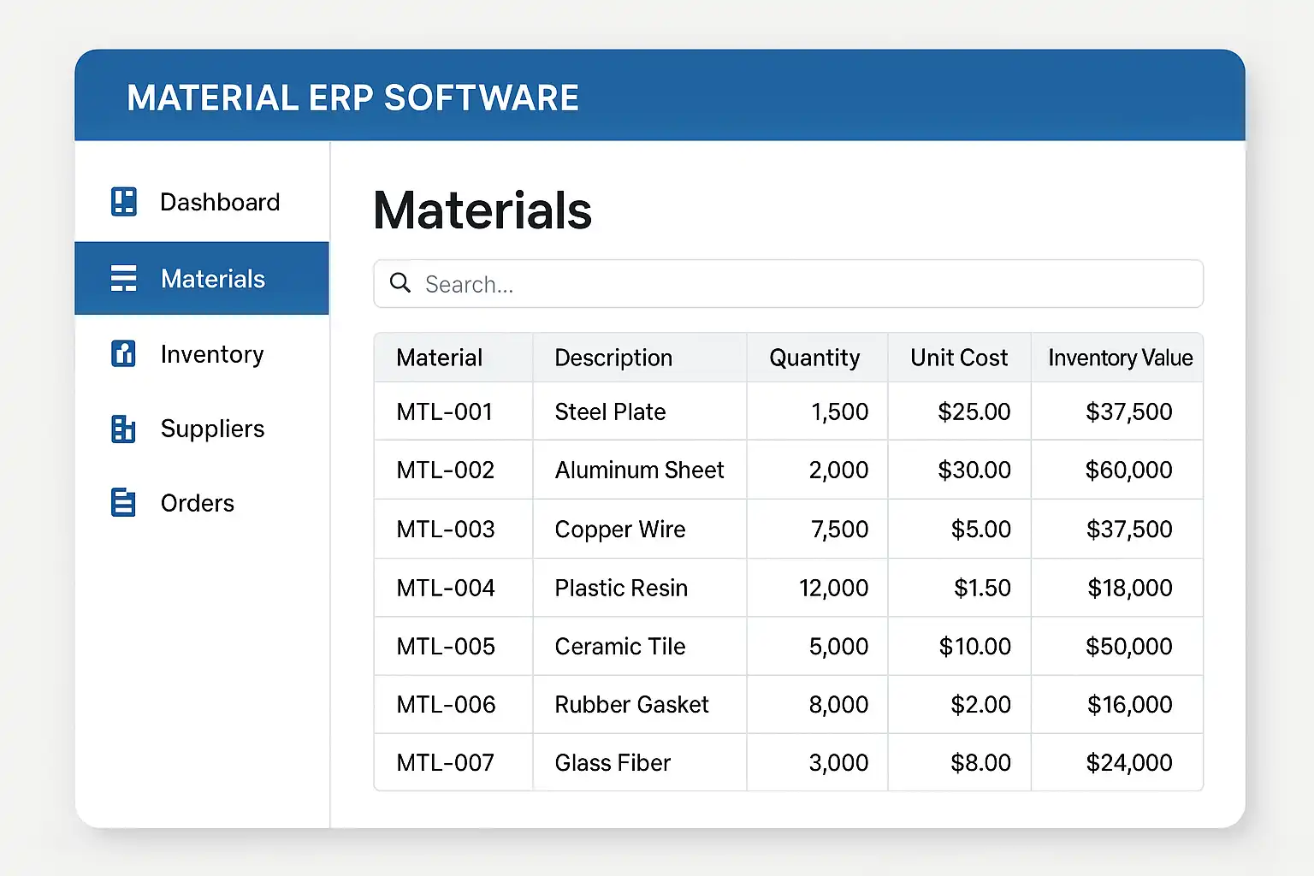Go to the Inventory section
Image resolution: width=1314 pixels, height=876 pixels.
212,354
